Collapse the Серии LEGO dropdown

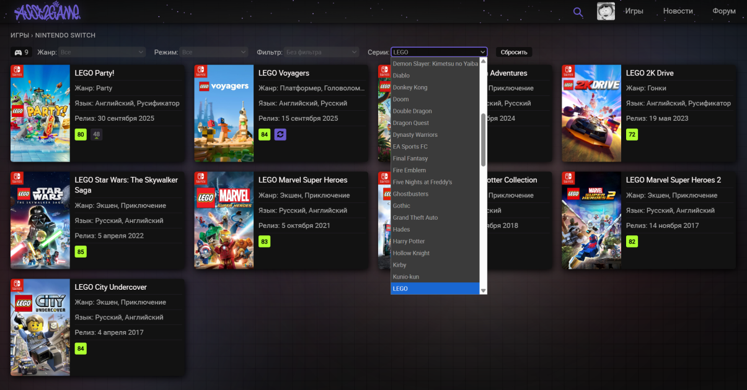tap(439, 53)
